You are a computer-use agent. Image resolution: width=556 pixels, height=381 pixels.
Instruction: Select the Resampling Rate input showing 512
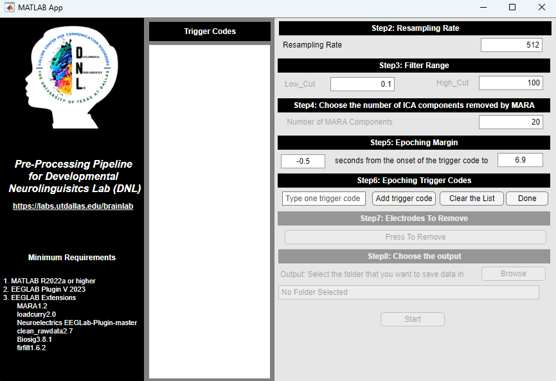pyautogui.click(x=511, y=44)
